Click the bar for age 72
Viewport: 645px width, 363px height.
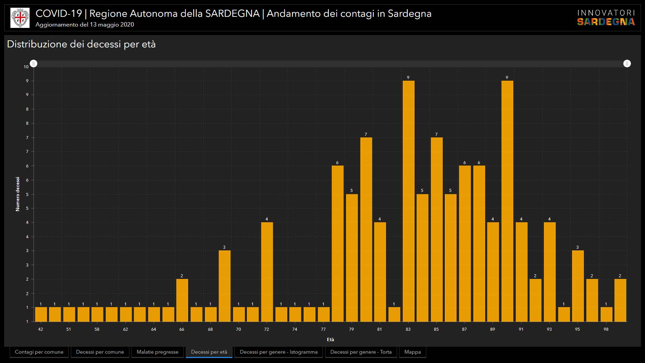pos(267,272)
